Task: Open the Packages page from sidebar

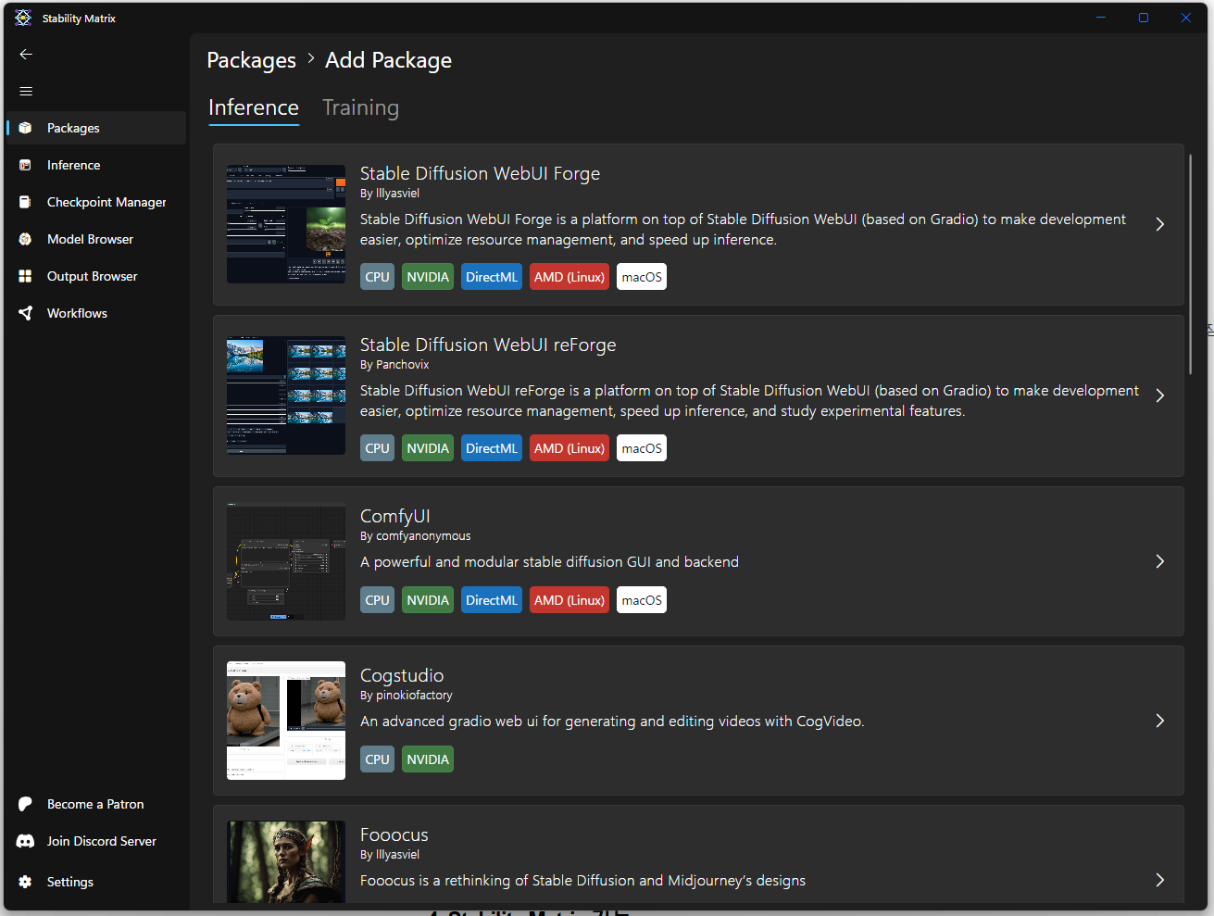Action: tap(96, 128)
